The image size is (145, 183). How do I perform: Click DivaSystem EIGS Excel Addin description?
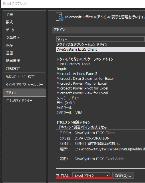click(100, 159)
